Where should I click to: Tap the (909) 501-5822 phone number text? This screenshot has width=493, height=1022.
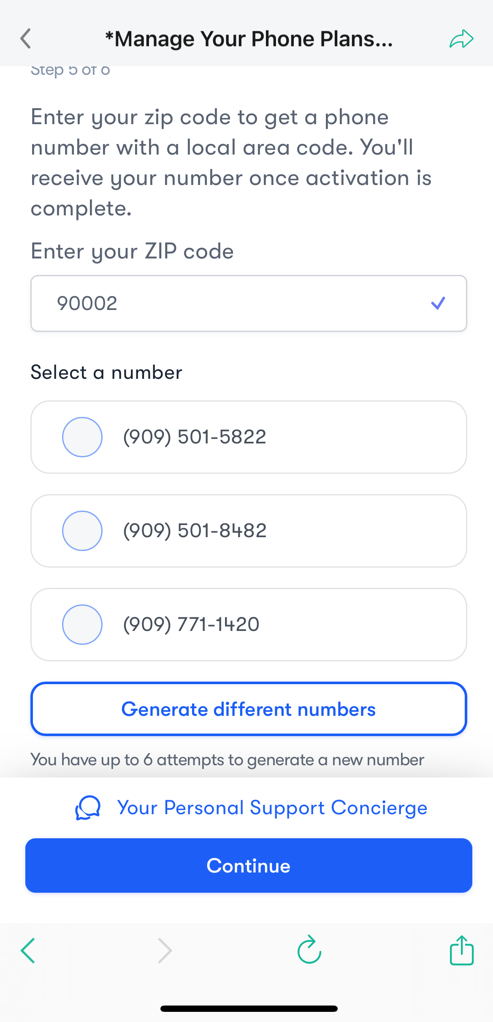coord(195,437)
